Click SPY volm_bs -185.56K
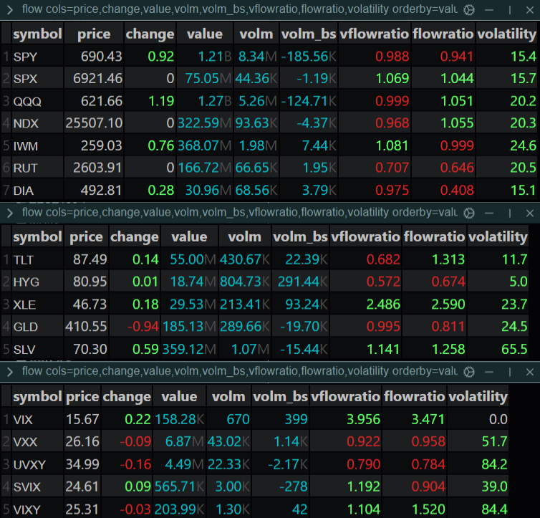540x518 pixels. click(309, 56)
